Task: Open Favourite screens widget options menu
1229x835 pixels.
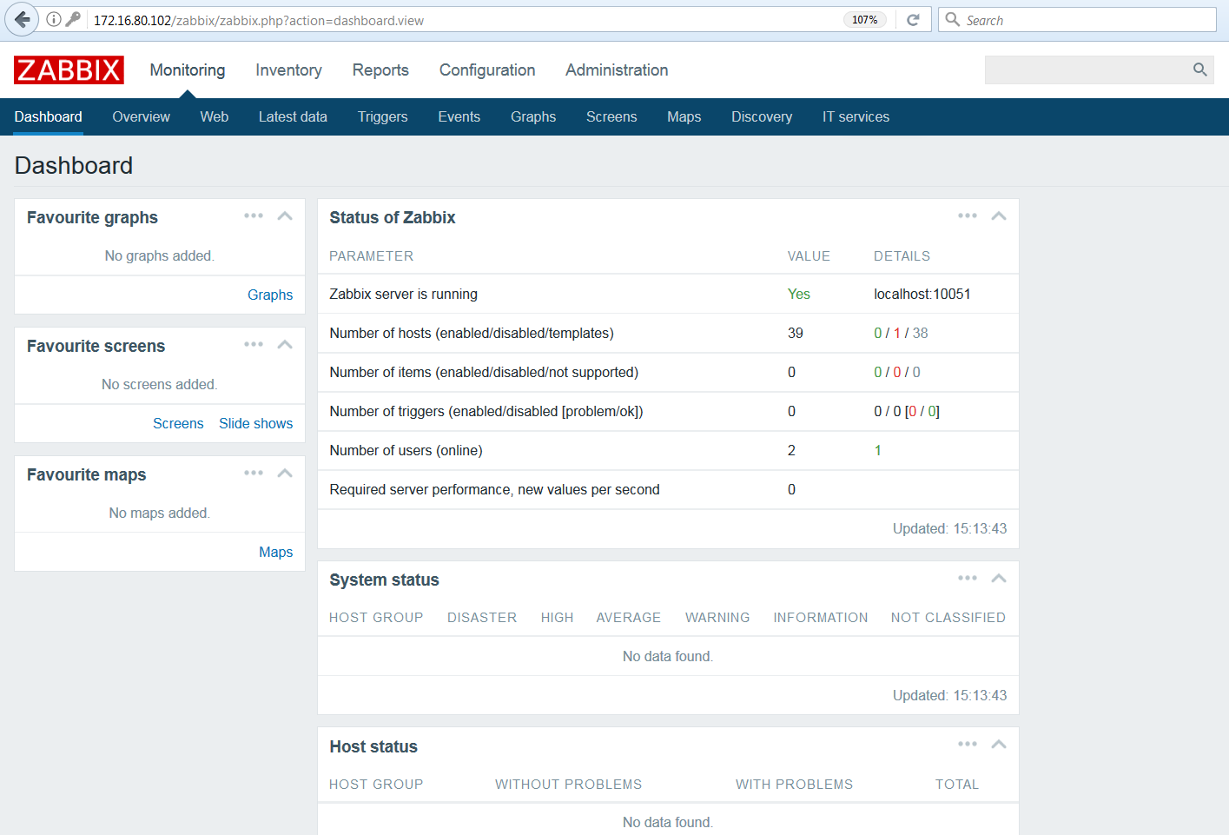Action: [x=254, y=344]
